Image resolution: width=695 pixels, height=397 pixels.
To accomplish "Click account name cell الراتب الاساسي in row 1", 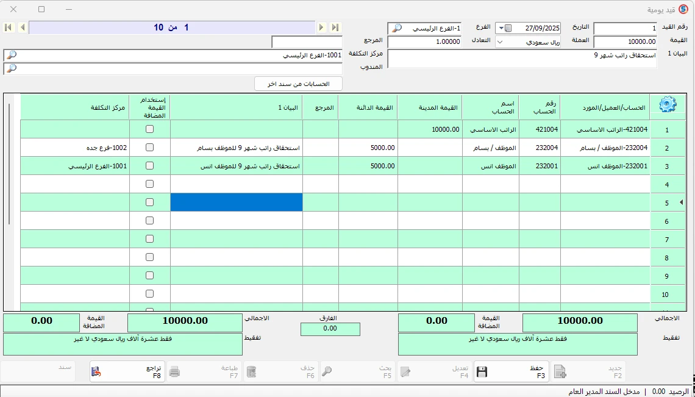I will (491, 129).
